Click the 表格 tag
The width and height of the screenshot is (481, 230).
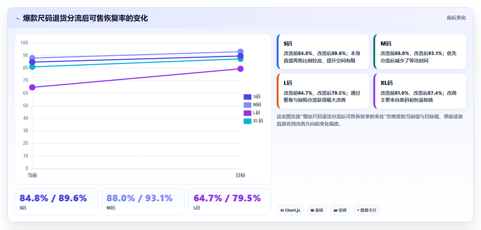(317, 210)
